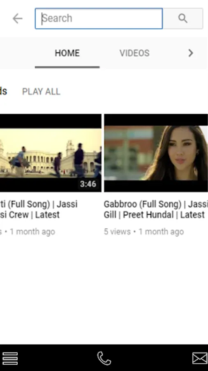
Task: Tap the phone call icon
Action: click(x=104, y=359)
